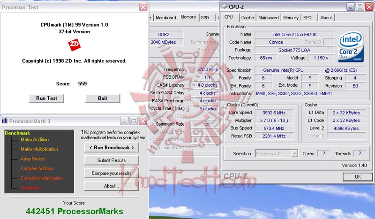Start the Run Benchmark button
This screenshot has width=375, height=219.
[x=112, y=147]
